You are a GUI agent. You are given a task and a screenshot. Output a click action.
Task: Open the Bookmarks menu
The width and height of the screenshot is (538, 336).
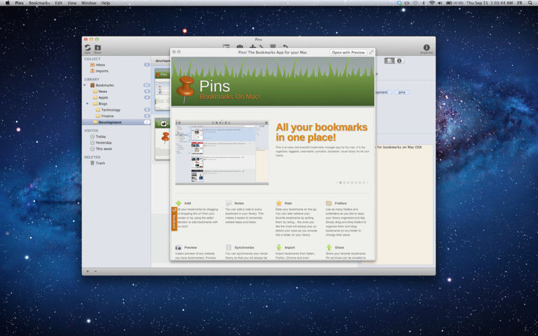[x=39, y=3]
